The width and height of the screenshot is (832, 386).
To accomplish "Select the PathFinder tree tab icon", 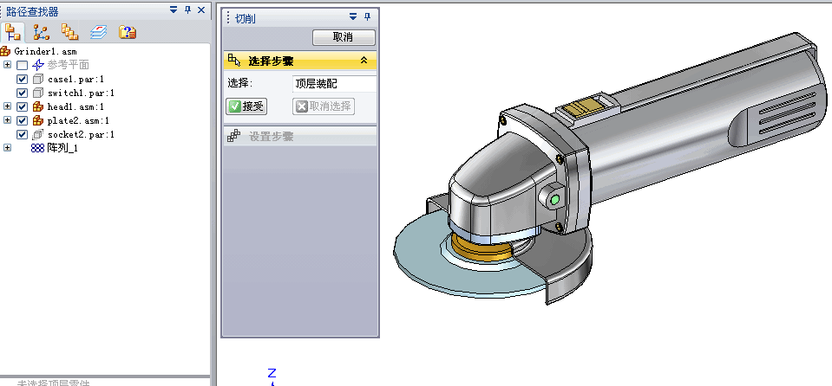I will click(x=12, y=32).
